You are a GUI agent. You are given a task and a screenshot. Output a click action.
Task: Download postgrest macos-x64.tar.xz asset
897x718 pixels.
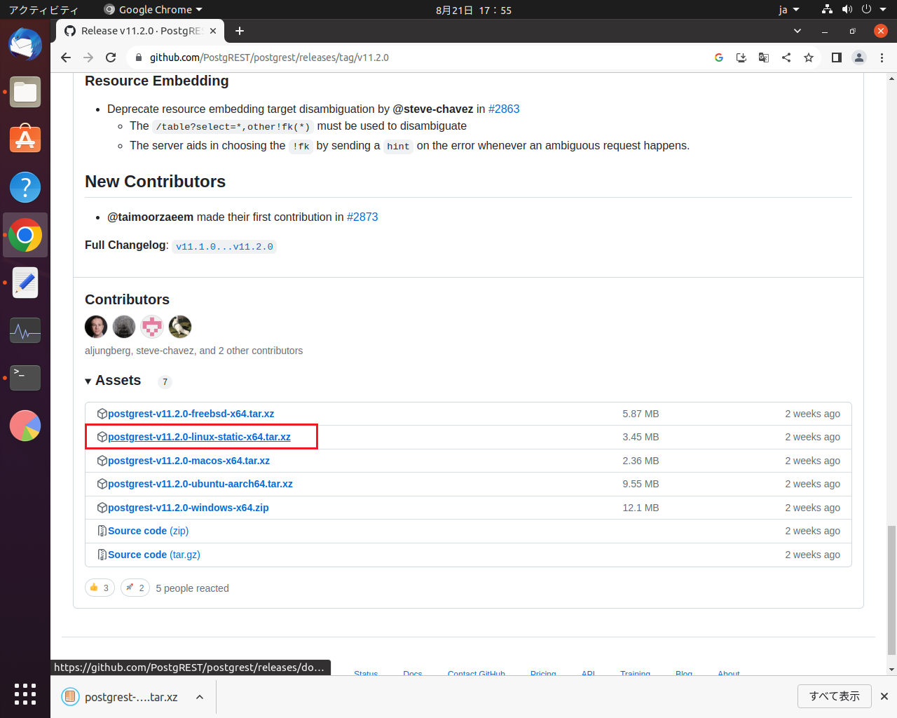[189, 461]
